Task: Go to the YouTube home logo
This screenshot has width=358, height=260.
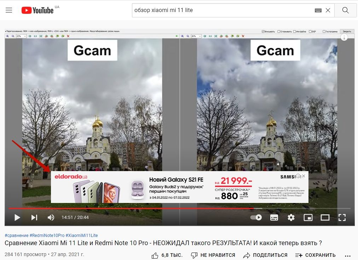Action: [37, 10]
